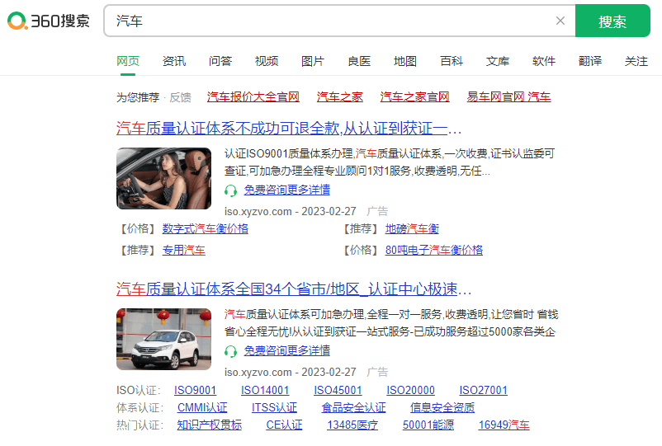Open the 文库 tab
Viewport: 662px width, 446px height.
coord(498,61)
